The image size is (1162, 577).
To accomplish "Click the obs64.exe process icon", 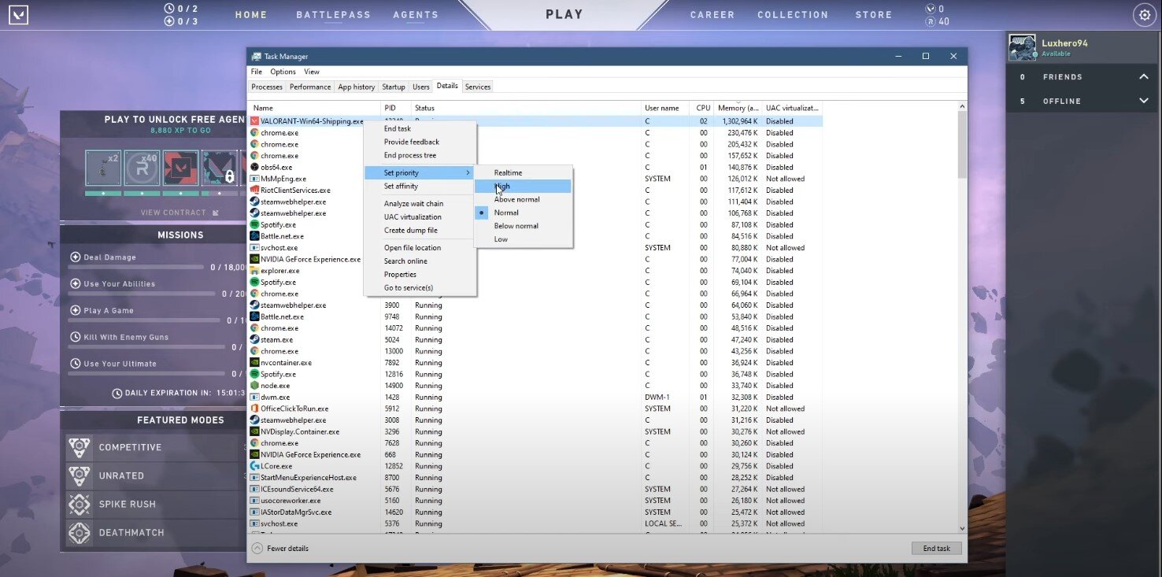I will click(254, 167).
